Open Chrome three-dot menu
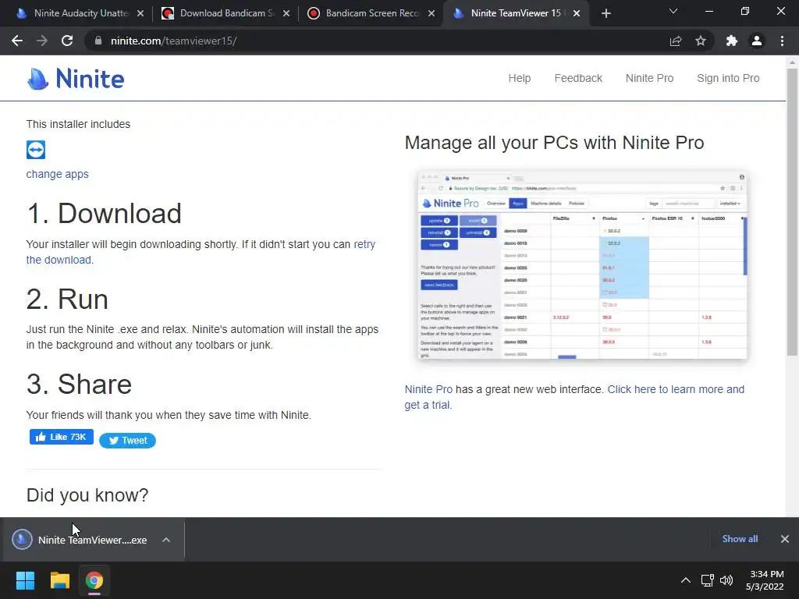The image size is (799, 599). pyautogui.click(x=782, y=41)
